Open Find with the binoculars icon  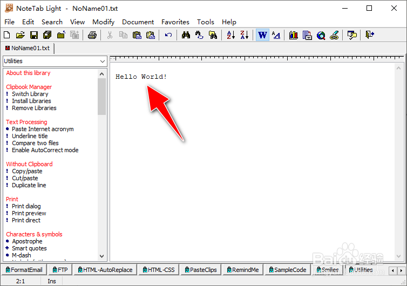click(186, 35)
